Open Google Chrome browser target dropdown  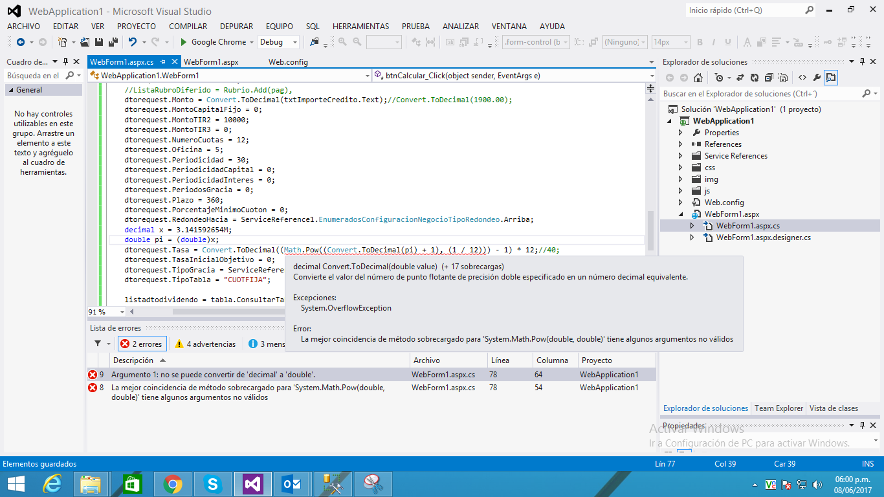[252, 42]
